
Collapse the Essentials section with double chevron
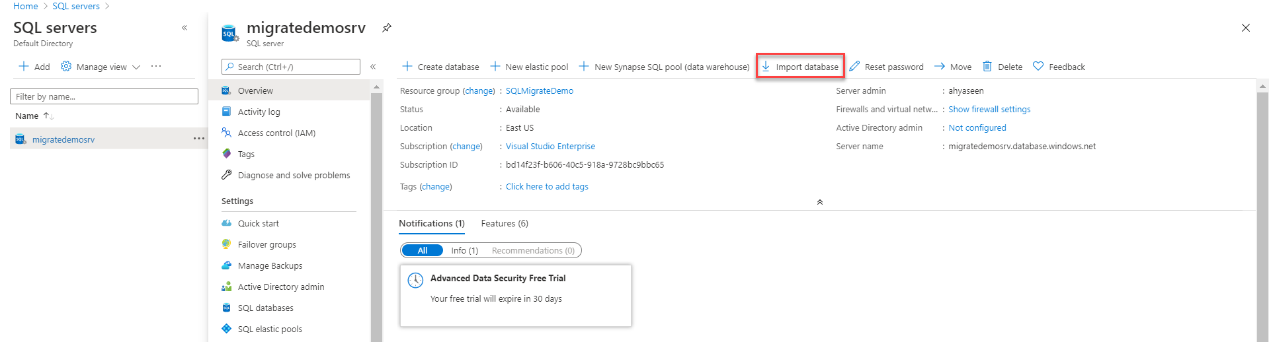point(819,202)
